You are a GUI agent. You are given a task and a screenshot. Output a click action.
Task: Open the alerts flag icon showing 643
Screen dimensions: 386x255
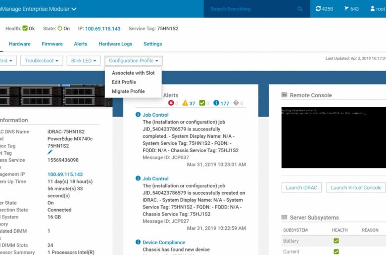pos(346,8)
